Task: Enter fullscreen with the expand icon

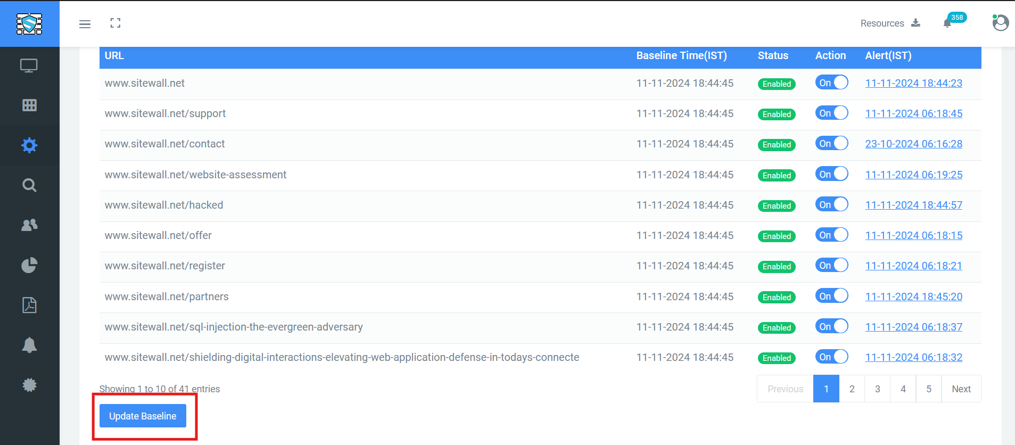Action: [x=115, y=23]
